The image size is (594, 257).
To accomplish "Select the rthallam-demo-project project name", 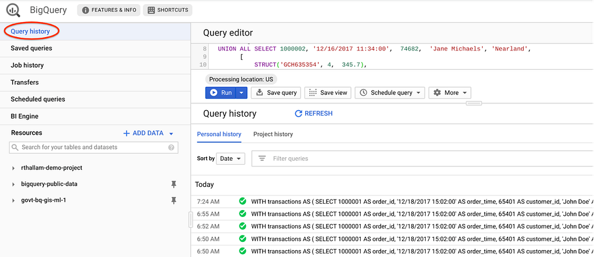I will point(52,168).
